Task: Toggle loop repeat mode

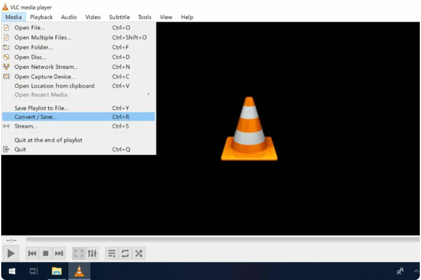Action: [x=125, y=253]
